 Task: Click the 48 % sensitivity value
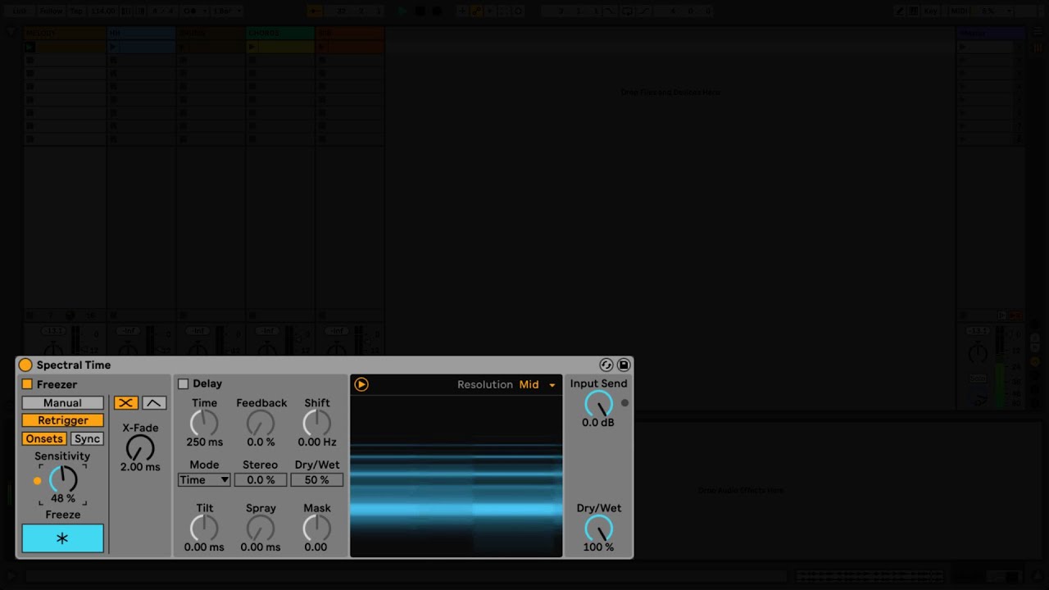63,498
